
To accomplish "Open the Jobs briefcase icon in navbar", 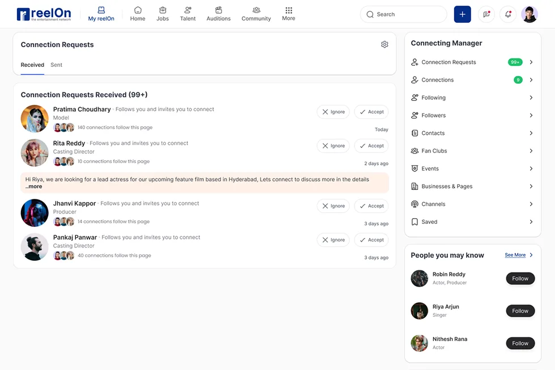I will click(163, 10).
